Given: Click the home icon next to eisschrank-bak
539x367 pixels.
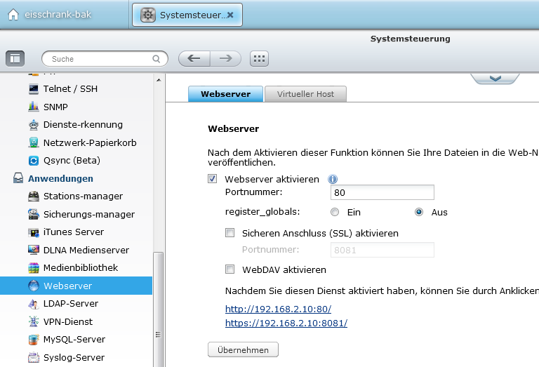Looking at the screenshot, I should 13,15.
